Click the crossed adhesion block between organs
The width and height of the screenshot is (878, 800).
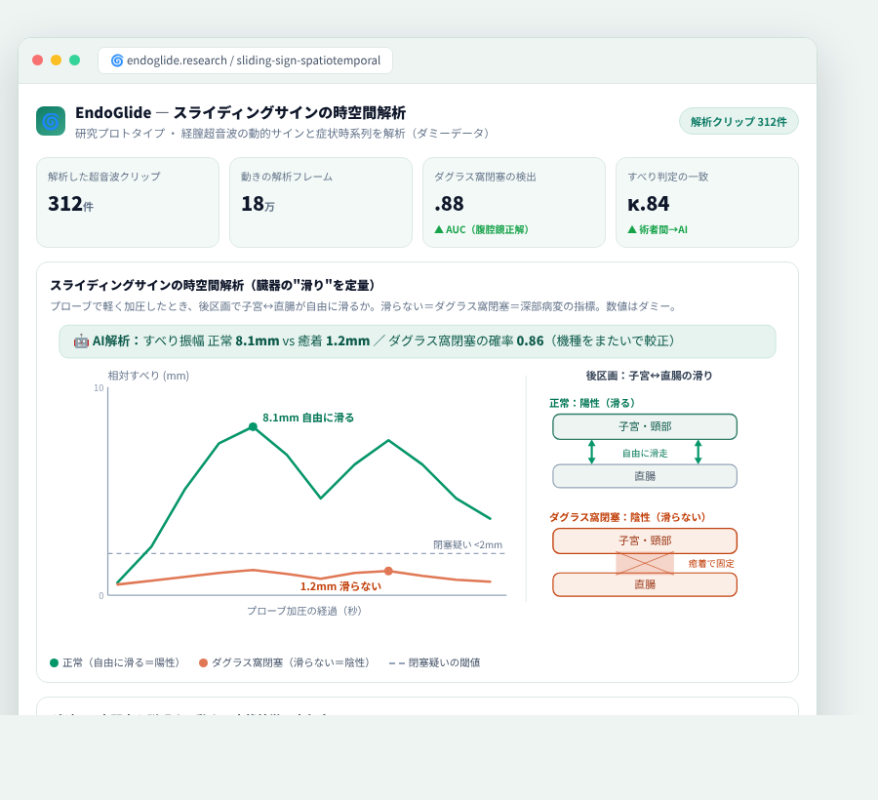pyautogui.click(x=645, y=563)
